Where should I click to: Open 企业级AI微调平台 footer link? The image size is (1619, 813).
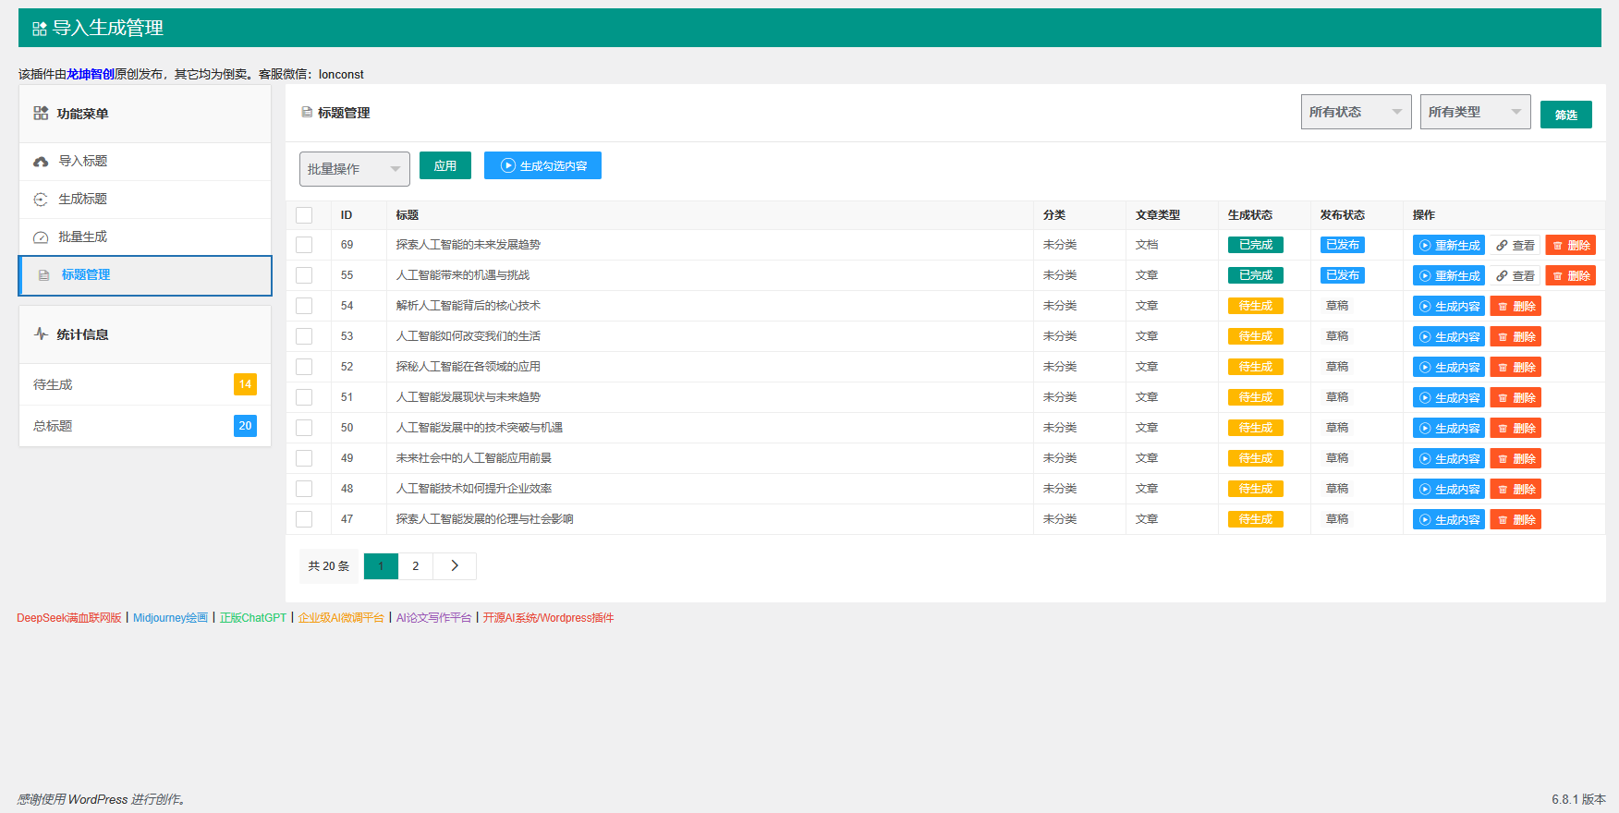point(341,618)
